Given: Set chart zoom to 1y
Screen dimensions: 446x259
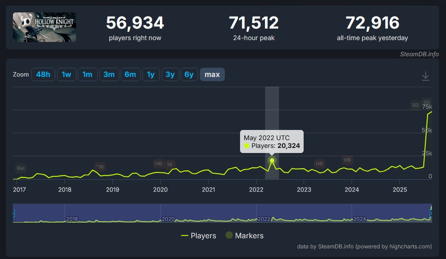Looking at the screenshot, I should [x=151, y=75].
